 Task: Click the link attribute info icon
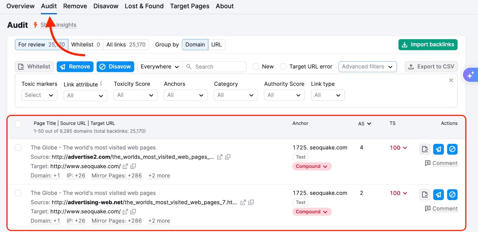tap(101, 84)
